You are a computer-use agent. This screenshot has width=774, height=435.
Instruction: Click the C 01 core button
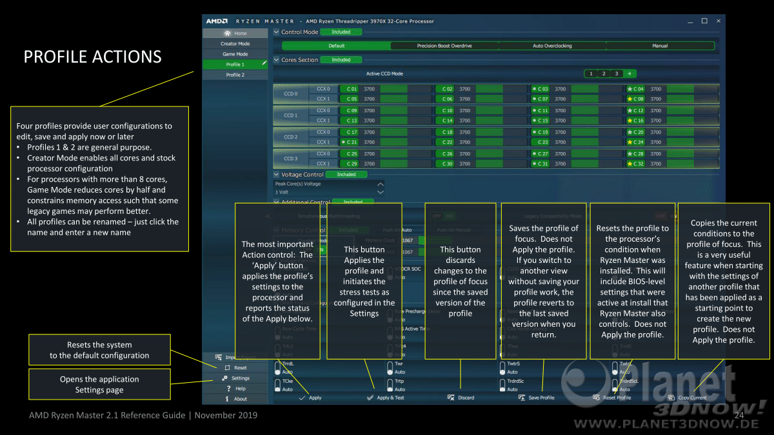(x=350, y=89)
